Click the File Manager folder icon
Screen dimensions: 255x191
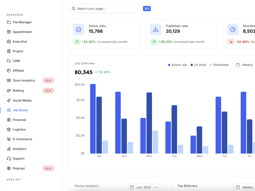pyautogui.click(x=9, y=22)
